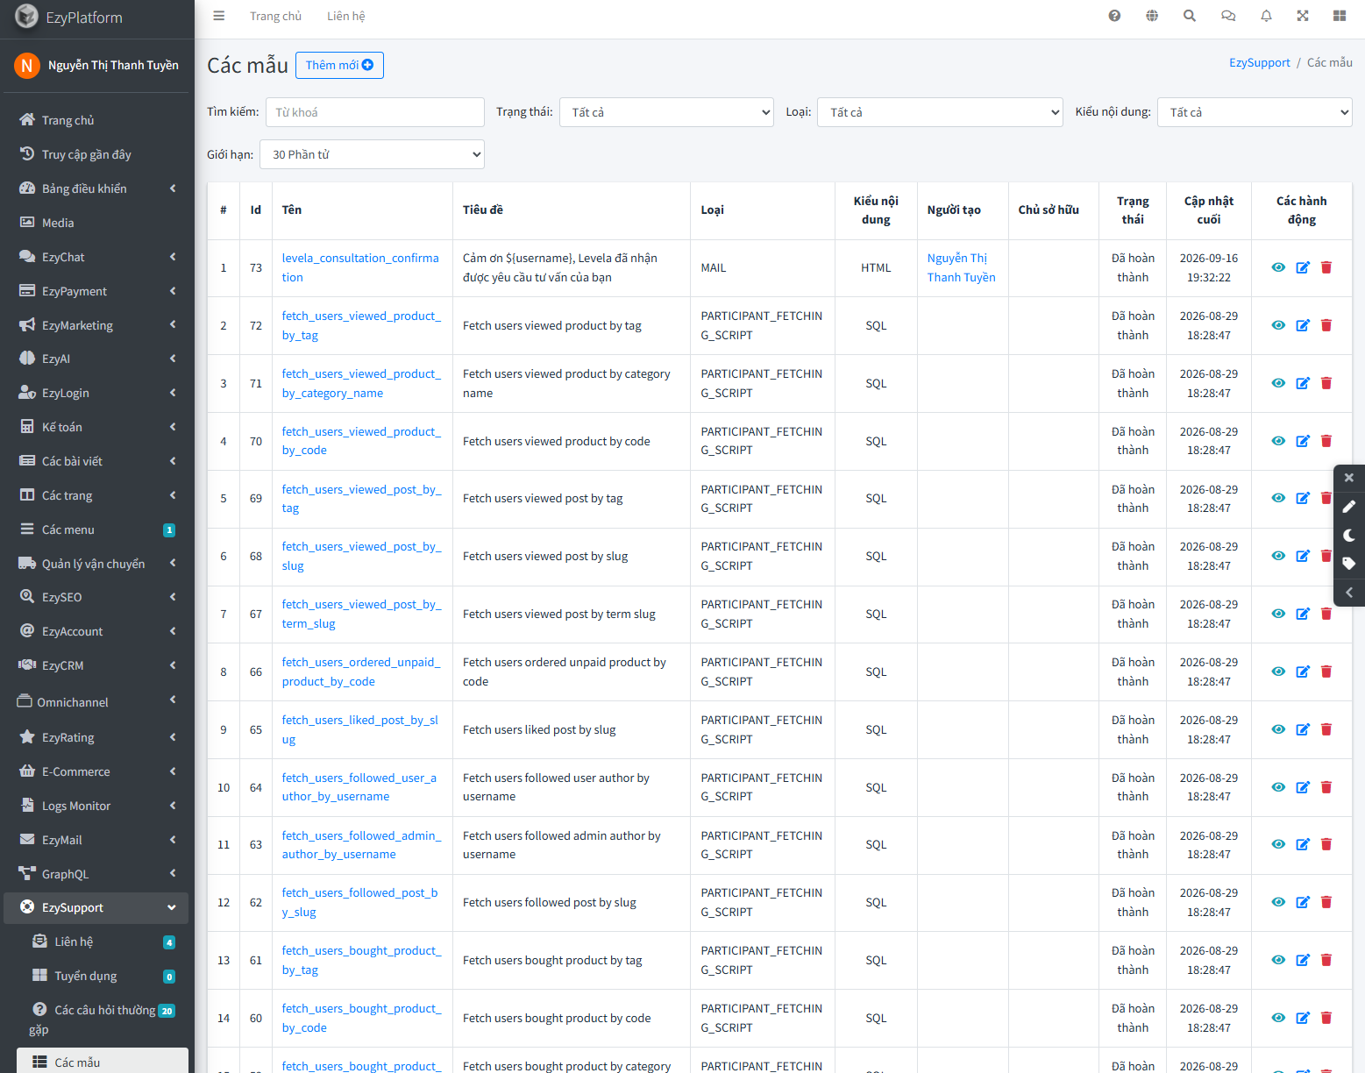View template with Id 71
1365x1073 pixels.
[1278, 383]
